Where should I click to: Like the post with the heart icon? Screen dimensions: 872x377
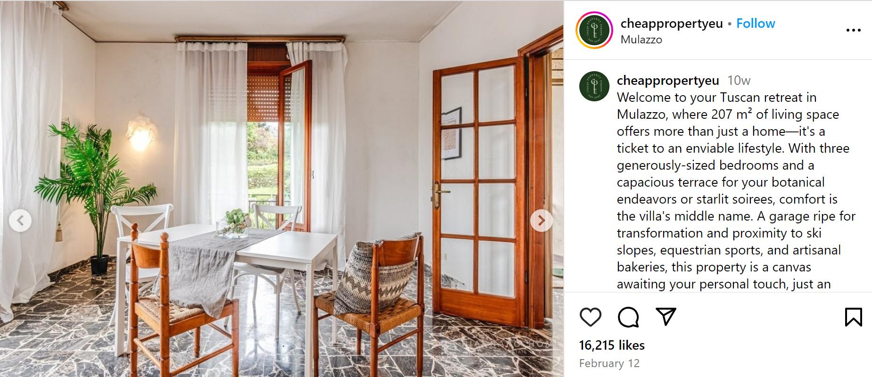590,317
